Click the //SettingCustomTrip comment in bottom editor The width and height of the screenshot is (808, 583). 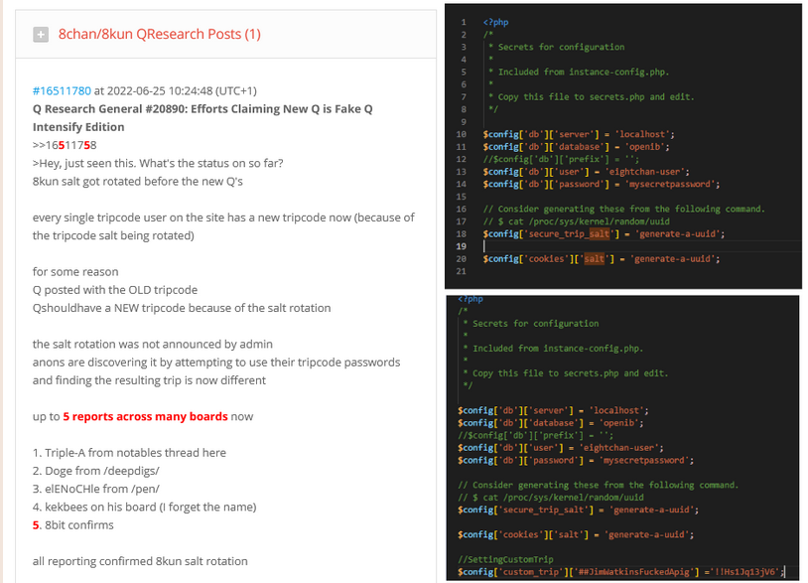click(x=505, y=559)
